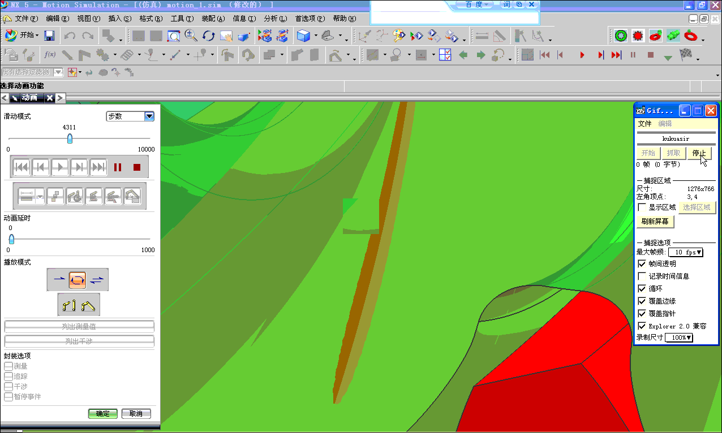This screenshot has height=433, width=722.
Task: Click the blue shaded cube rendering icon
Action: [304, 36]
